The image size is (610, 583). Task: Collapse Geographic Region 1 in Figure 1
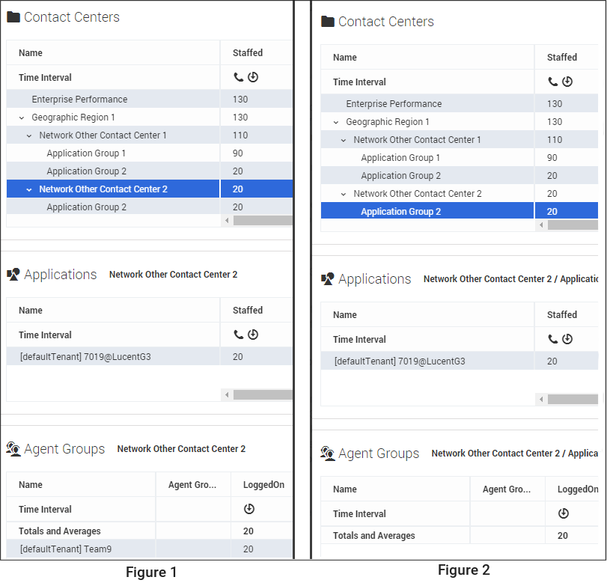22,117
